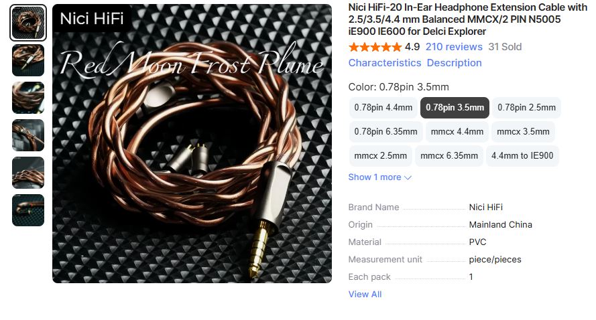Choose the 0.78pin 2.5mm variant
Viewport: 596px width, 320px height.
point(526,108)
